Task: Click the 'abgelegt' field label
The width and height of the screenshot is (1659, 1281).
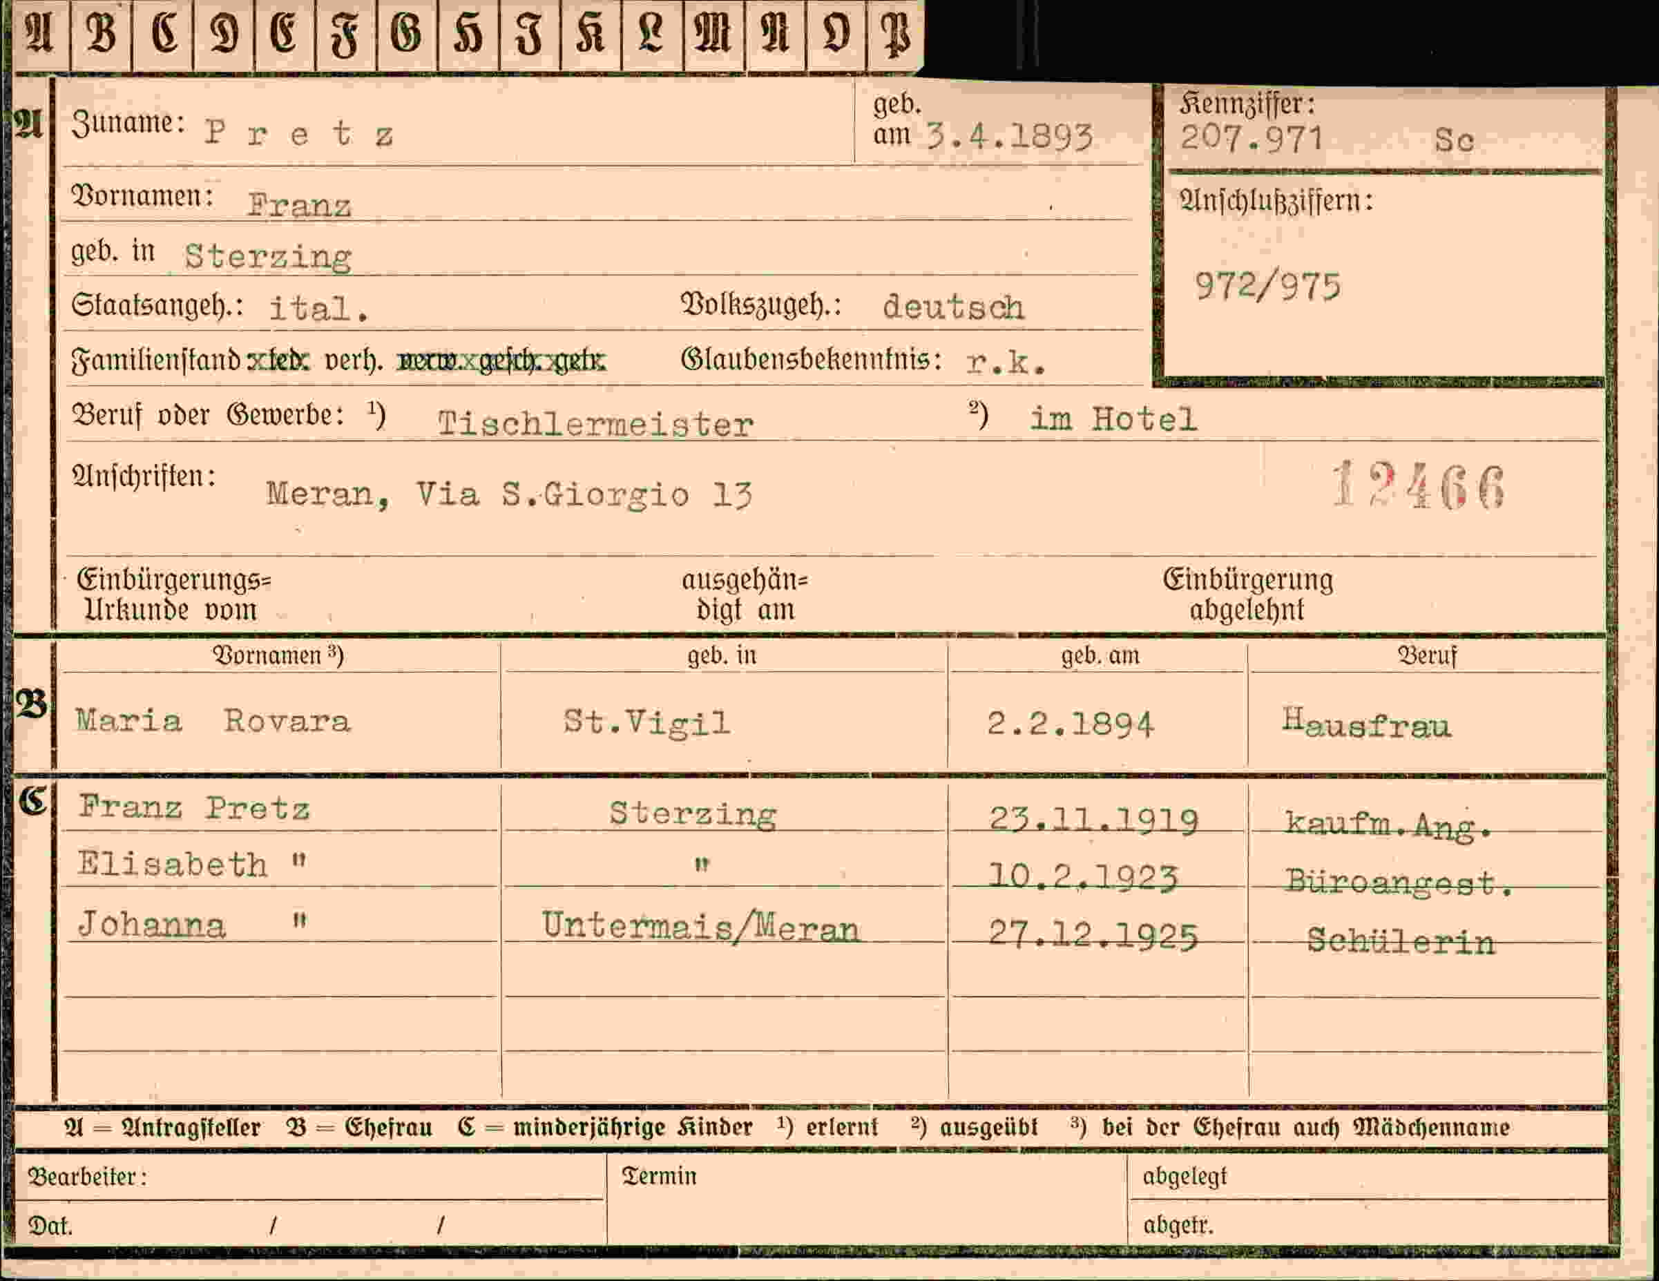Action: tap(1185, 1177)
